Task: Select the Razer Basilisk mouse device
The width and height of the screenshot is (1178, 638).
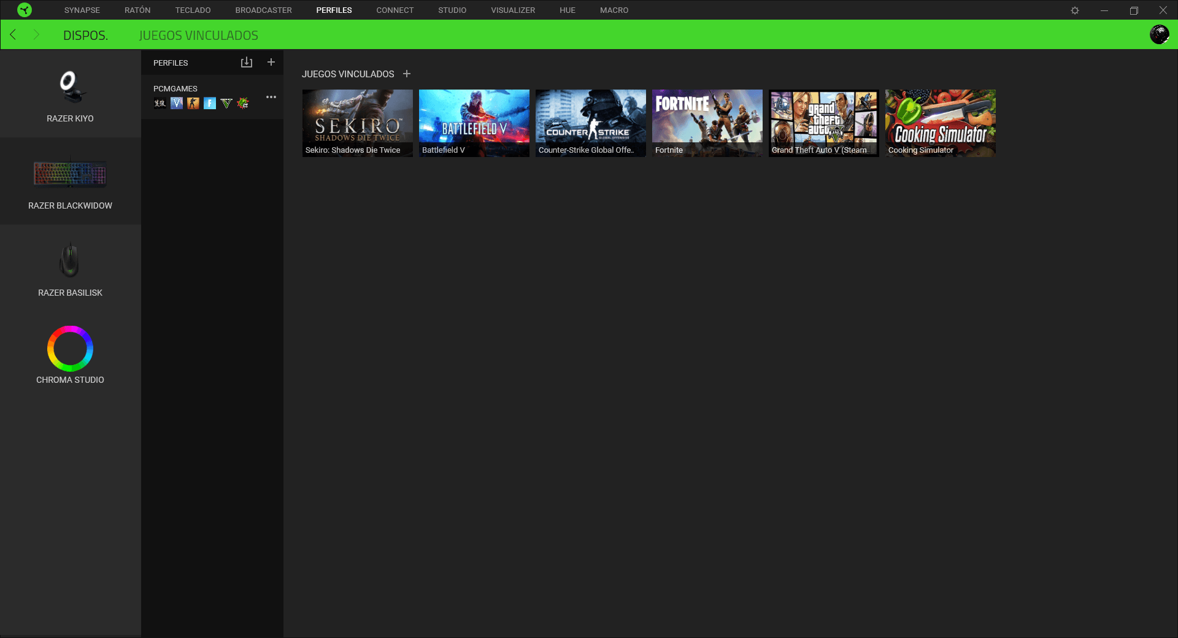Action: tap(71, 268)
